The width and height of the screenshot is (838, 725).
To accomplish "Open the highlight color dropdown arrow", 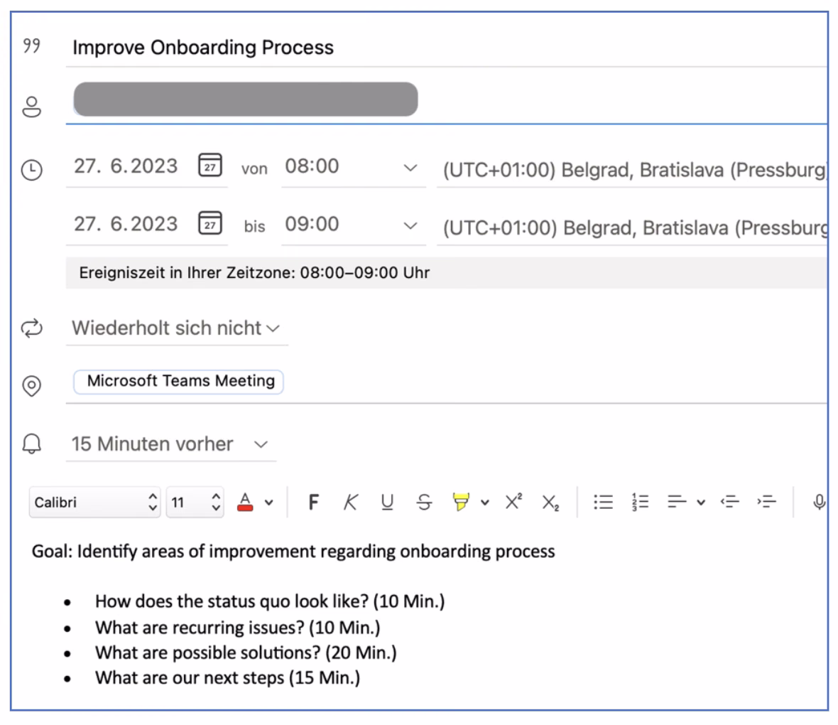I will [485, 503].
